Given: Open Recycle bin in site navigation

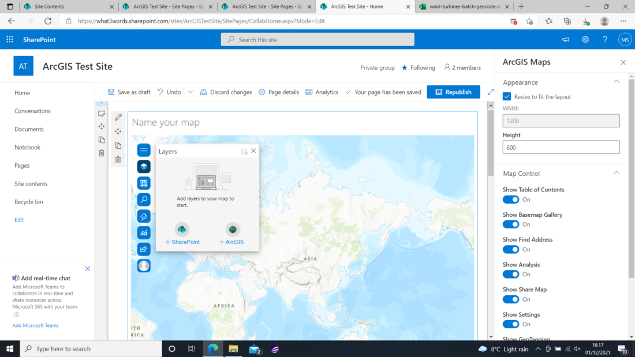Looking at the screenshot, I should click(28, 202).
